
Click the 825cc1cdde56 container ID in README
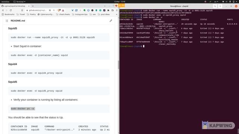click(x=19, y=130)
